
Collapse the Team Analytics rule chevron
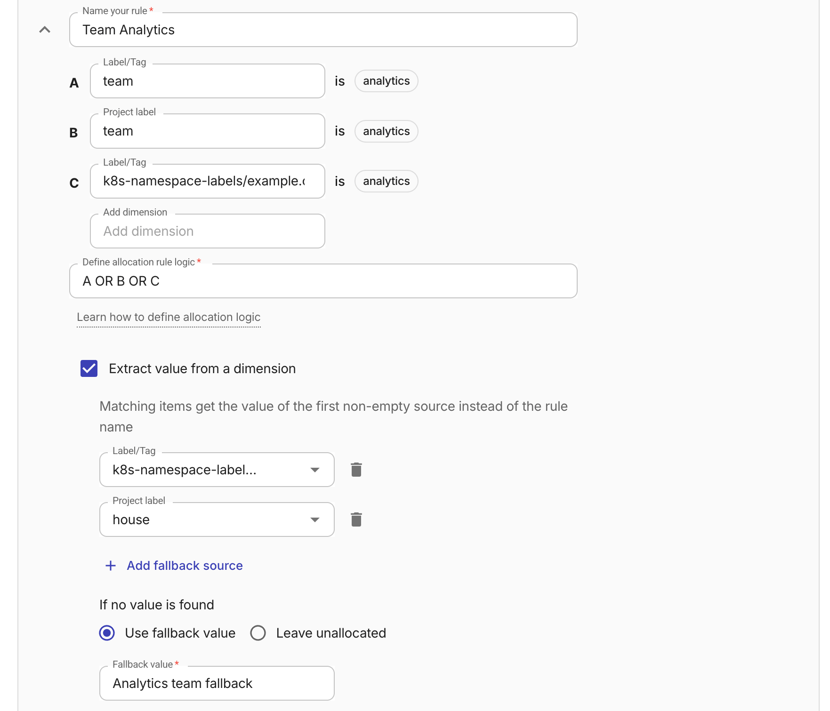tap(45, 30)
